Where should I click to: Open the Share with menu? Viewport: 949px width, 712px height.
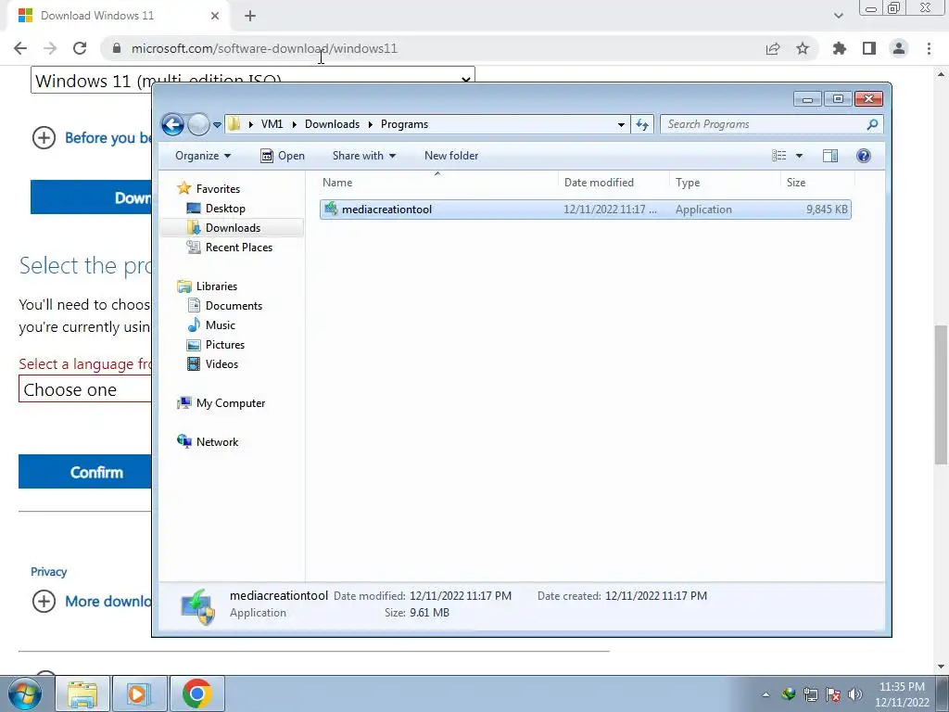pos(363,156)
